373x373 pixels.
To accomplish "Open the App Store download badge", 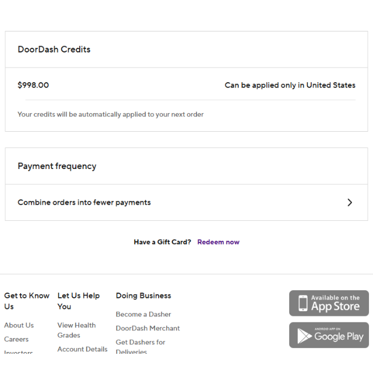I will click(x=329, y=303).
